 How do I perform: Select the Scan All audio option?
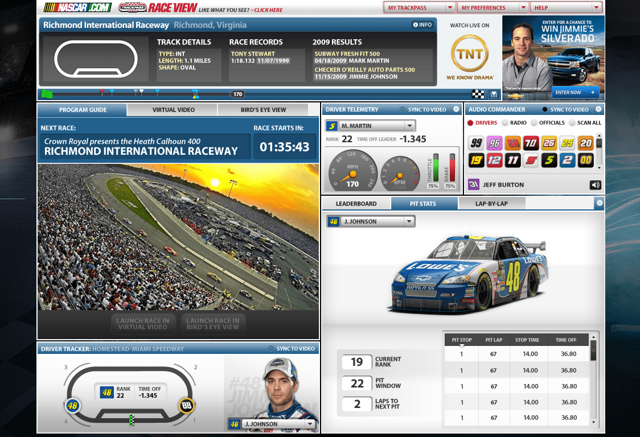coord(585,122)
